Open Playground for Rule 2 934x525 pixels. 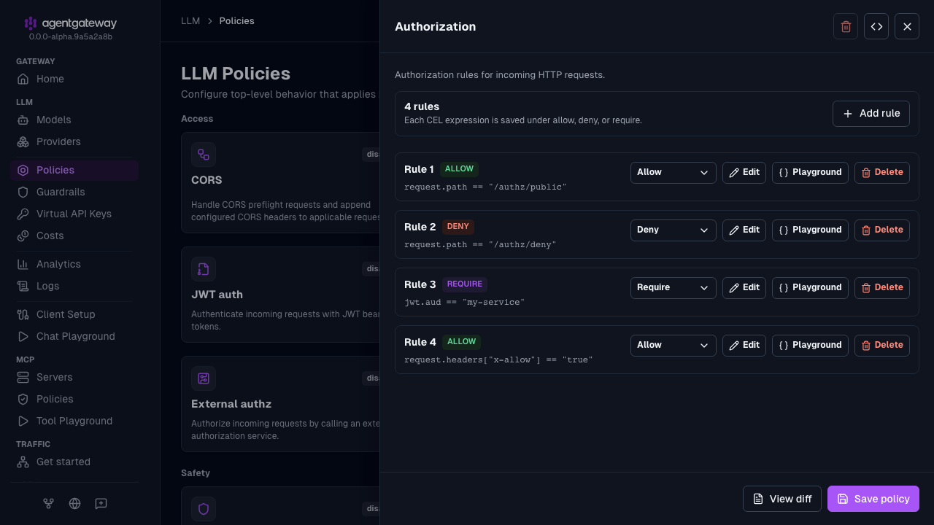pos(810,230)
